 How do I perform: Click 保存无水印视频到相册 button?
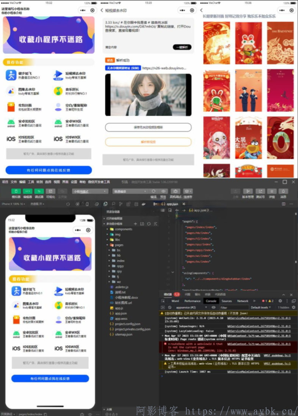pyautogui.click(x=148, y=128)
